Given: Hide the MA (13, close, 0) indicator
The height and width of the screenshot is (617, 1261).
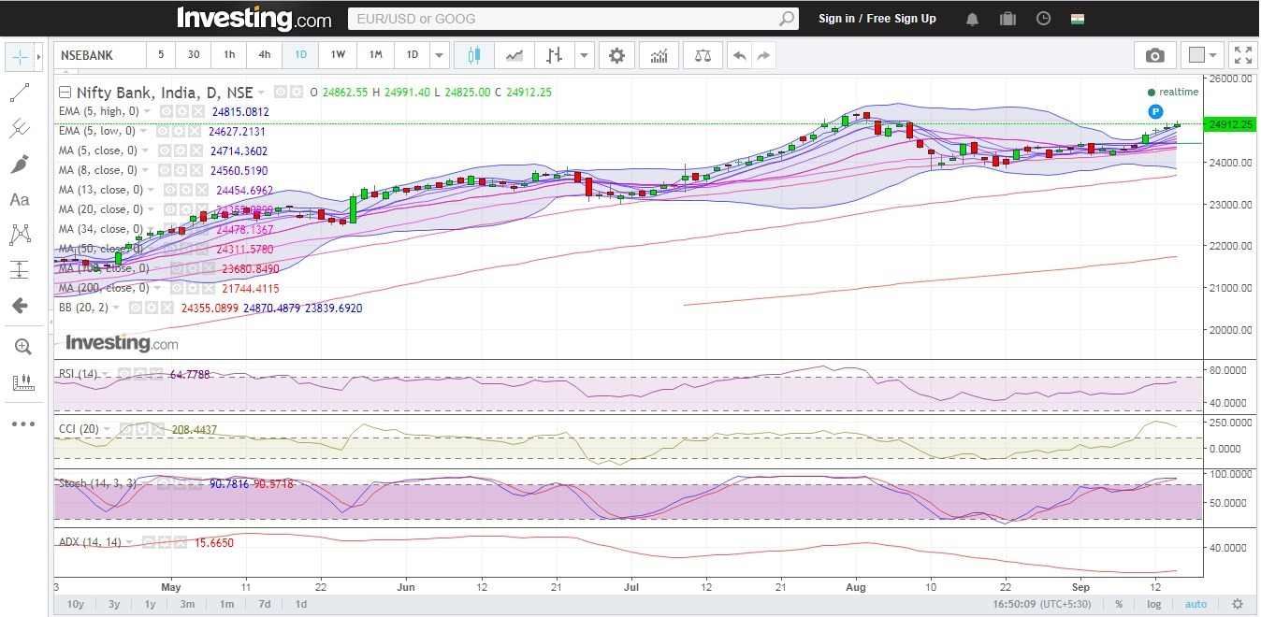Looking at the screenshot, I should 169,190.
